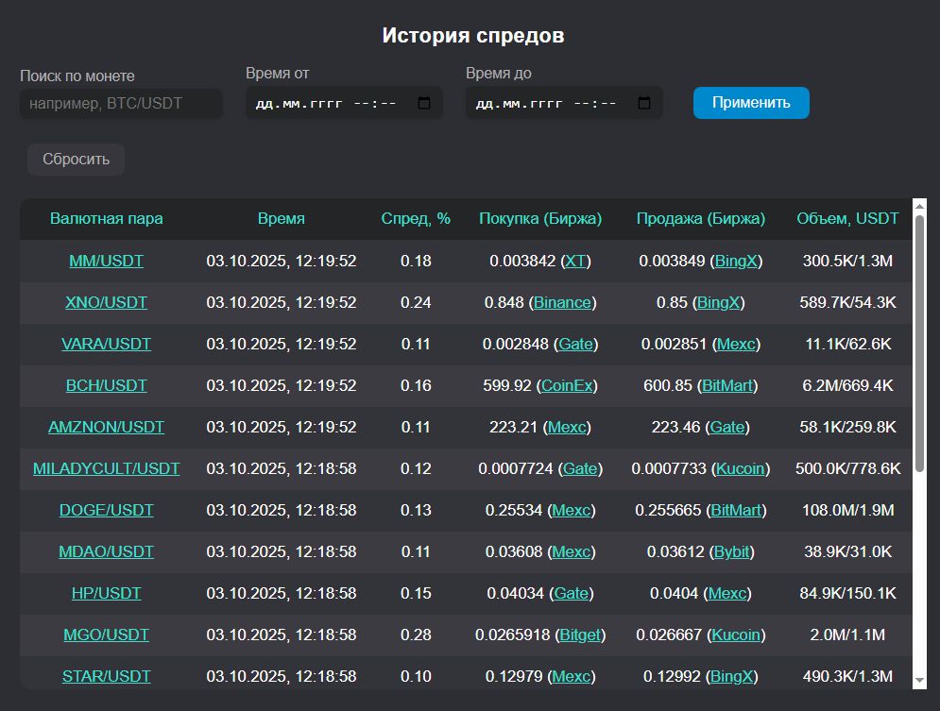The image size is (940, 711).
Task: Click the 'Спред, %' column header
Action: tap(416, 219)
